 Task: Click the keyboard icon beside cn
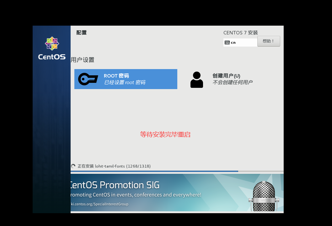(x=227, y=43)
